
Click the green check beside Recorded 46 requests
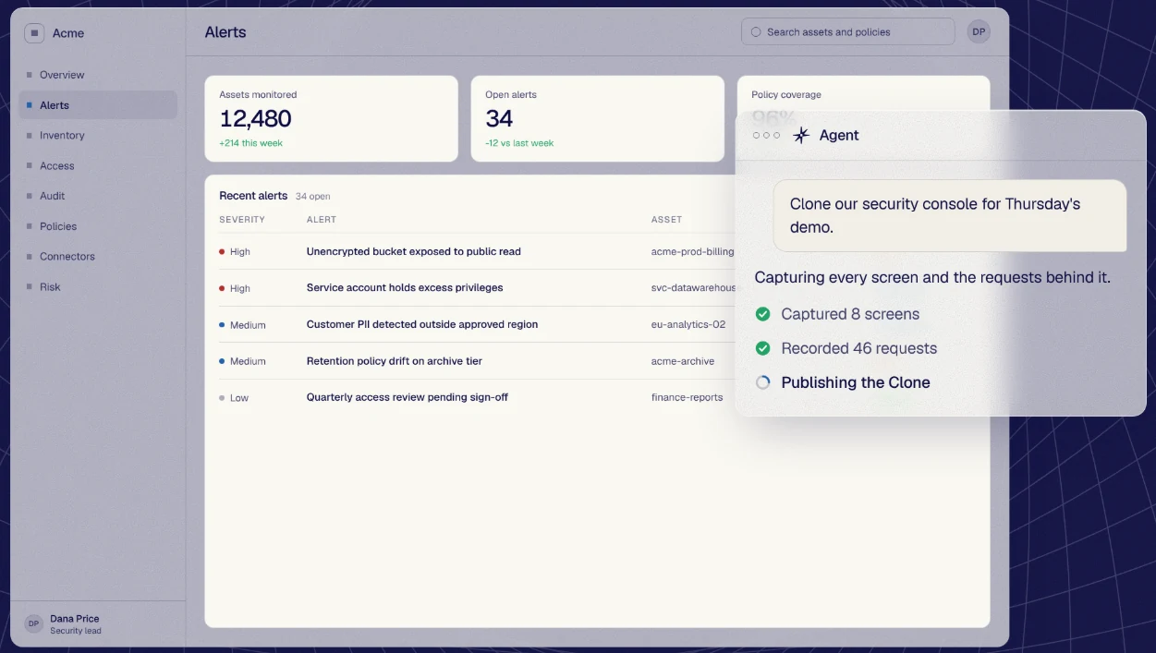[762, 348]
